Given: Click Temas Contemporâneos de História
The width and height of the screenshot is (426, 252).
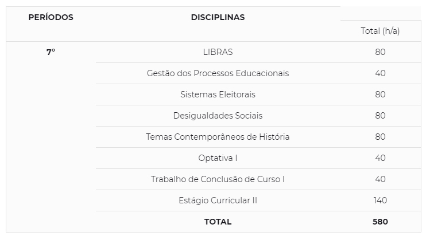Looking at the screenshot, I should click(218, 137).
